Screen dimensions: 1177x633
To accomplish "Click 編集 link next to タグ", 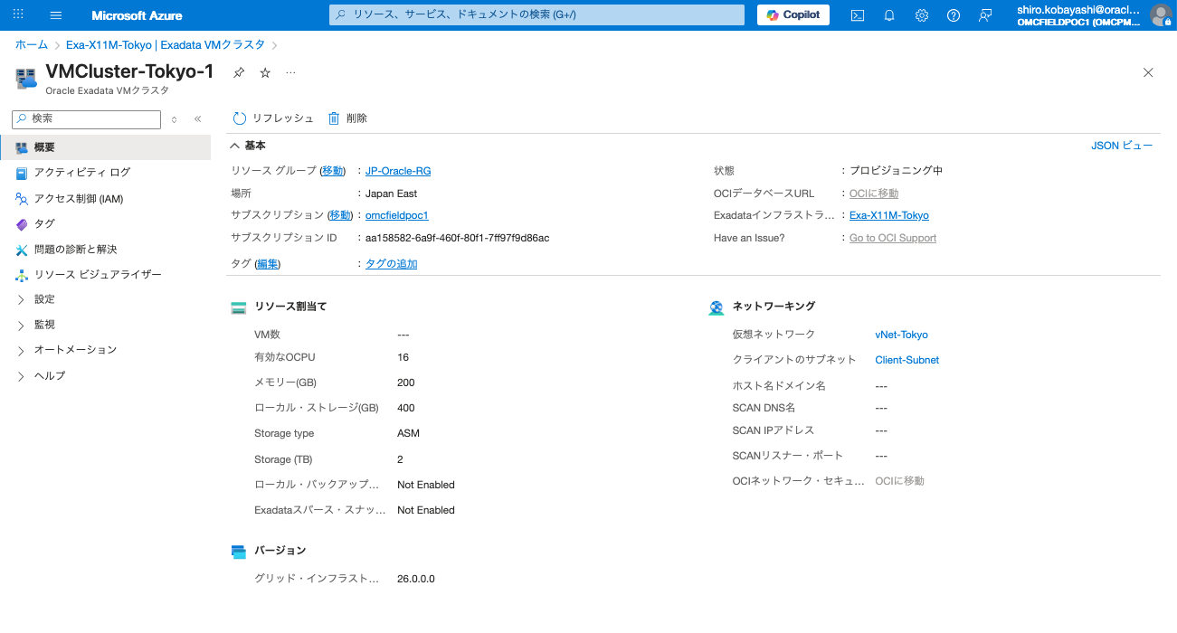I will click(x=268, y=264).
